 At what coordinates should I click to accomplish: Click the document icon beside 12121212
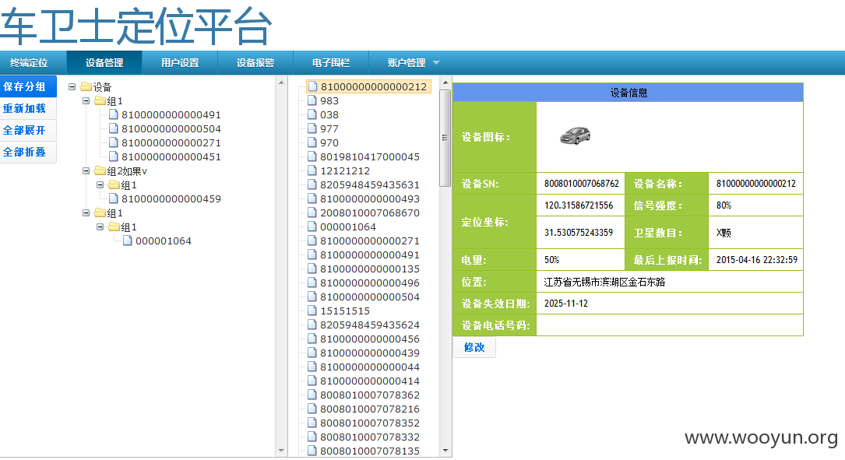312,170
